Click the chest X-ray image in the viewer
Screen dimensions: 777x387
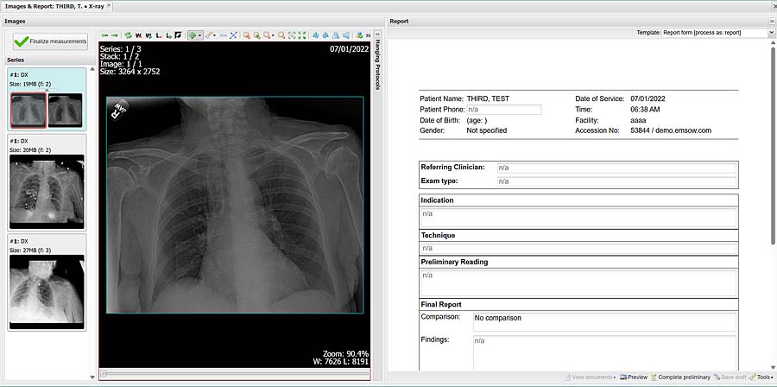[x=235, y=205]
